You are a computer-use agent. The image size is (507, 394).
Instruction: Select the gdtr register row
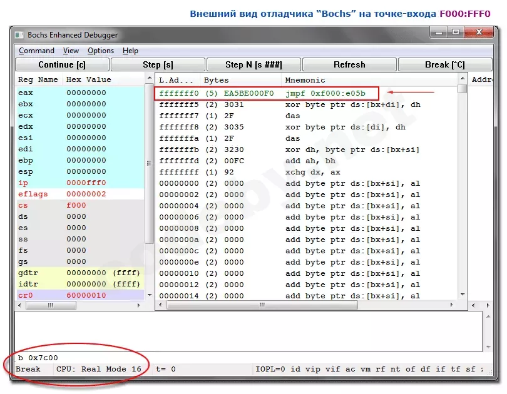point(79,273)
